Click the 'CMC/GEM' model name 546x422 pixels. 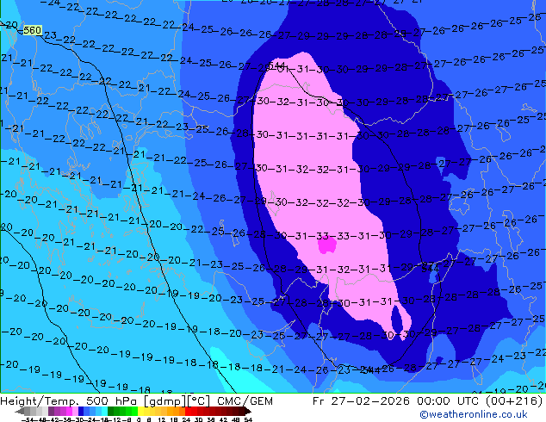click(245, 401)
